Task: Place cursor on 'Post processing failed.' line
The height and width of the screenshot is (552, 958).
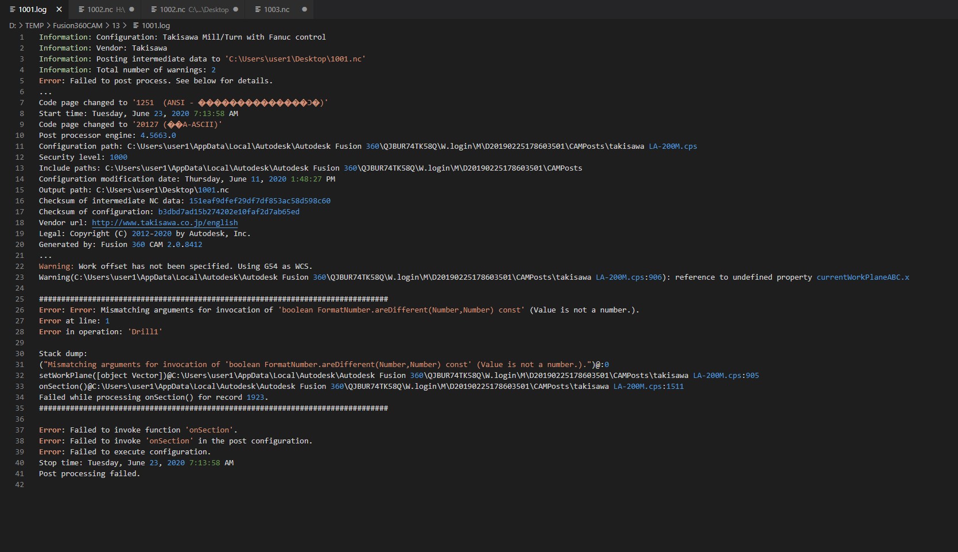Action: coord(90,473)
